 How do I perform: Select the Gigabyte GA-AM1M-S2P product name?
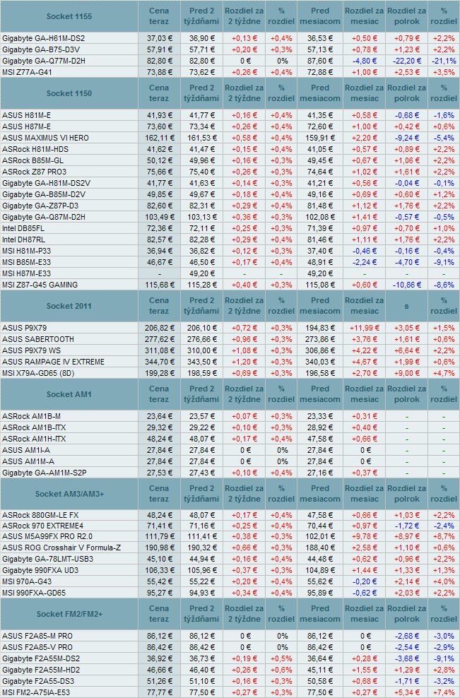point(44,473)
